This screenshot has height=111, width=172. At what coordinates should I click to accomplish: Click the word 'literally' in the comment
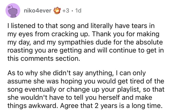pos(102,26)
